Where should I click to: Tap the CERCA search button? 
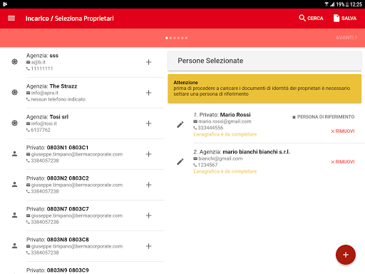click(x=311, y=19)
